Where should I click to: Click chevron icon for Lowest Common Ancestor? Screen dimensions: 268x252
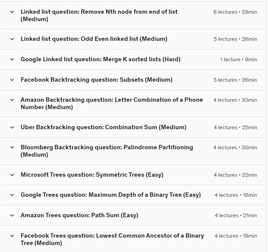tap(12, 236)
